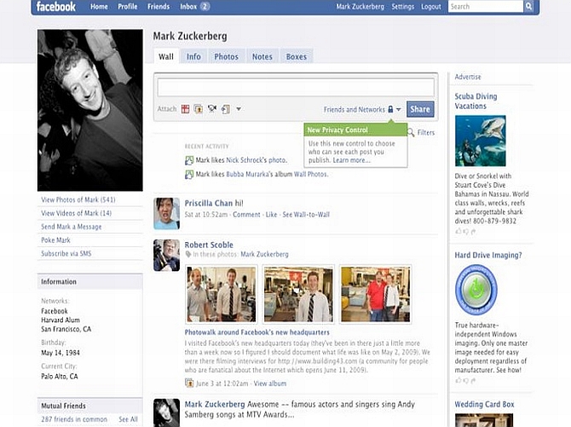The width and height of the screenshot is (571, 427).
Task: Click the wall post text box
Action: (296, 88)
